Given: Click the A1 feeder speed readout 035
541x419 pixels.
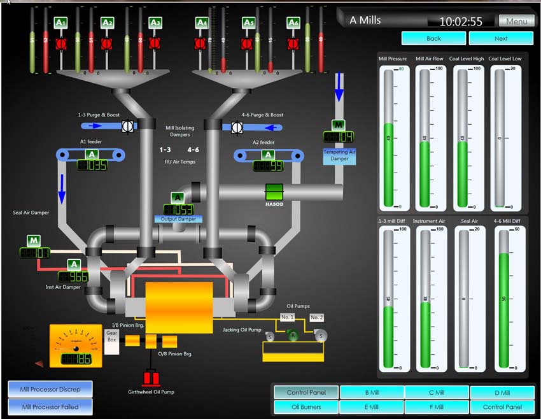Looking at the screenshot, I should pyautogui.click(x=92, y=166).
